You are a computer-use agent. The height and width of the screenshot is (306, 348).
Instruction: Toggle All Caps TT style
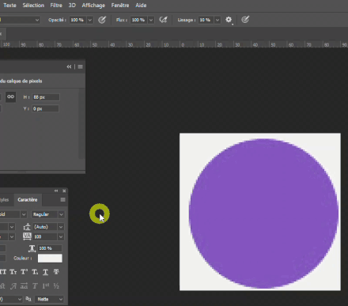pos(2,272)
